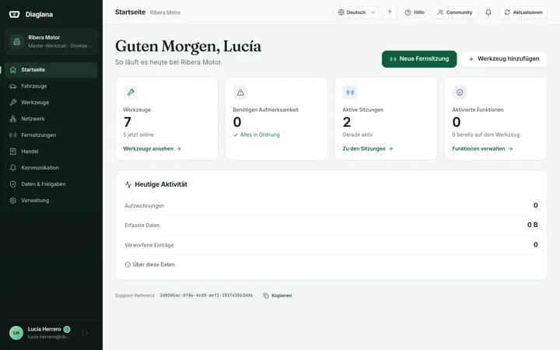
Task: Click the Startseite home icon
Action: coord(13,70)
